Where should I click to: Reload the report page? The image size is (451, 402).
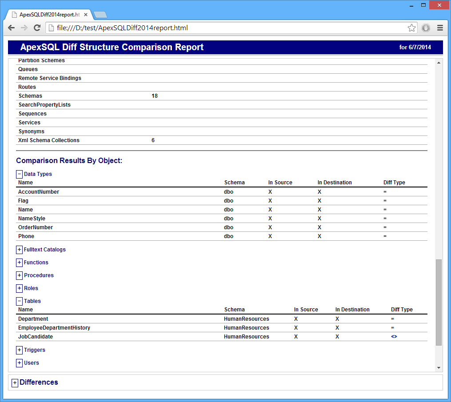(x=37, y=28)
